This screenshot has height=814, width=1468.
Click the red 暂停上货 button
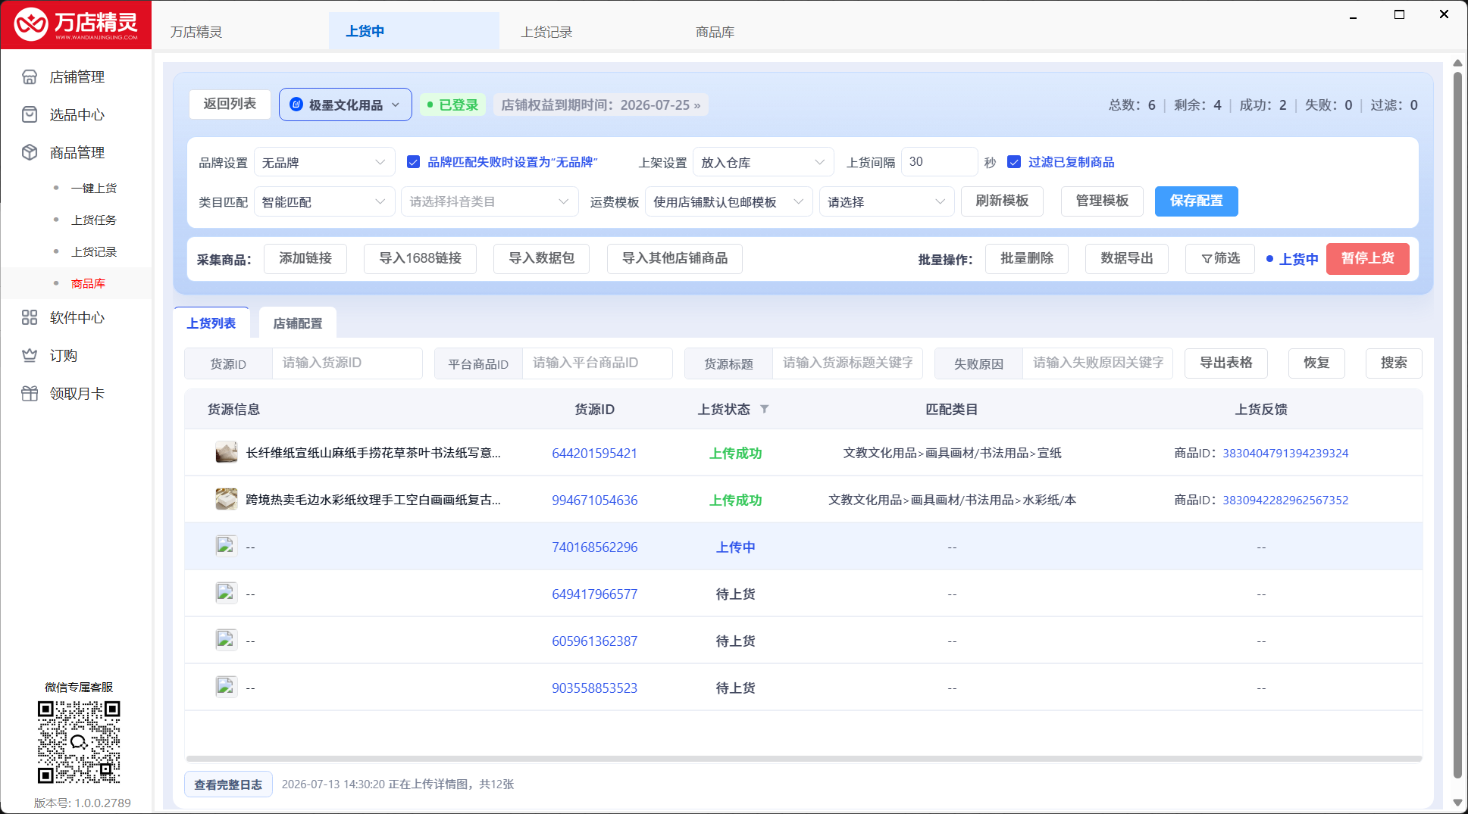pyautogui.click(x=1367, y=258)
